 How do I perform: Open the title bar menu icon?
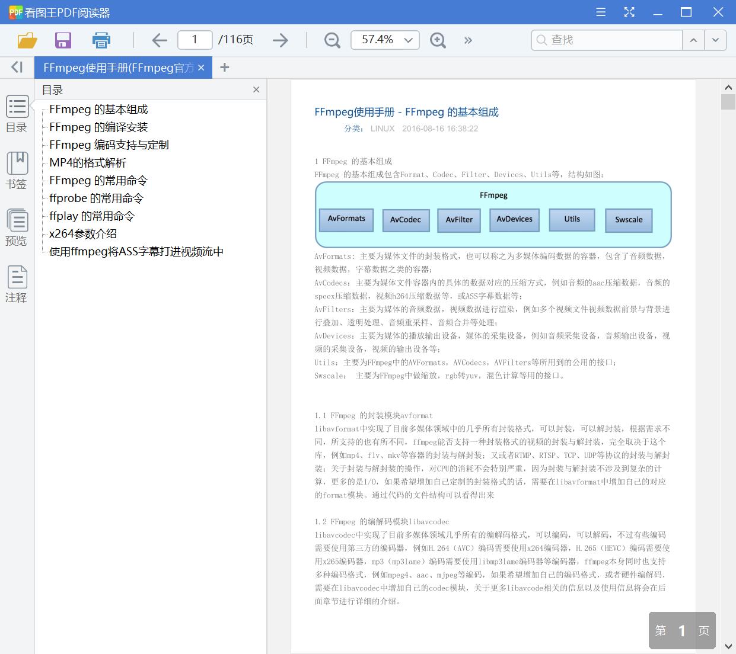601,12
